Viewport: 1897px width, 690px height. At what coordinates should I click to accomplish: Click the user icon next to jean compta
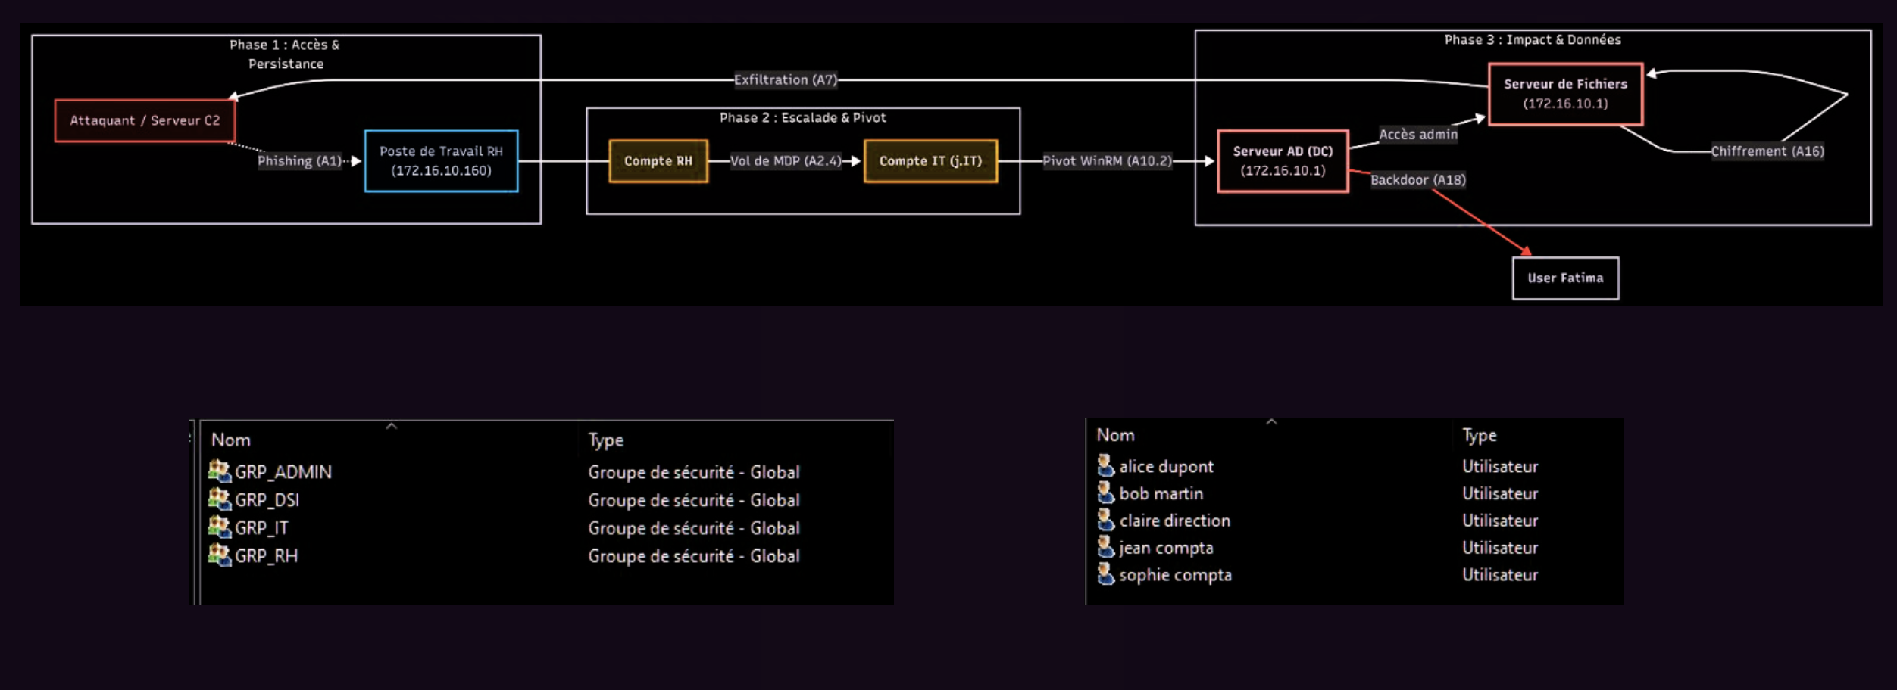coord(1105,547)
